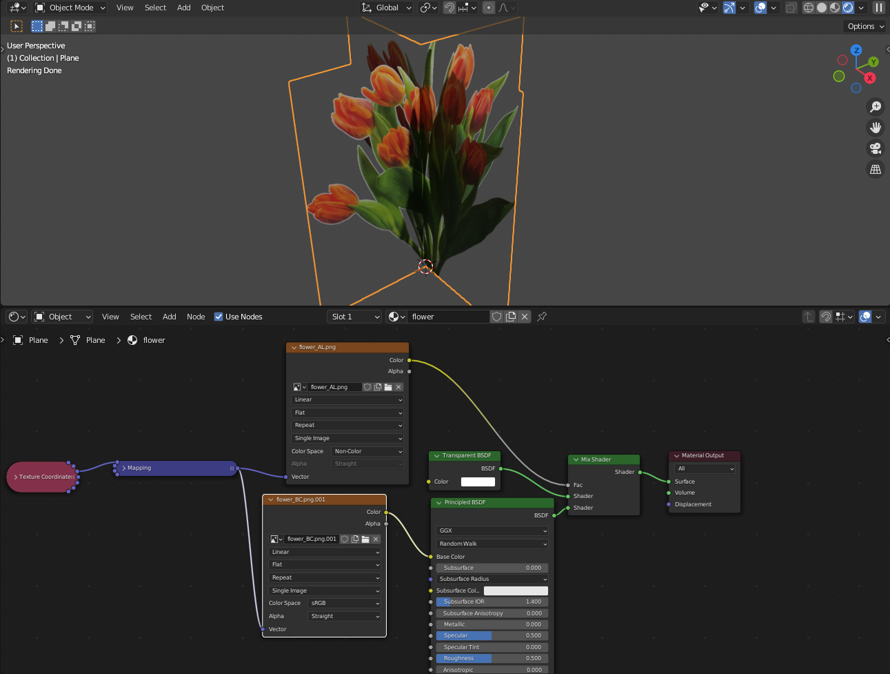Toggle viewport overlays display
890x674 pixels.
(x=760, y=8)
